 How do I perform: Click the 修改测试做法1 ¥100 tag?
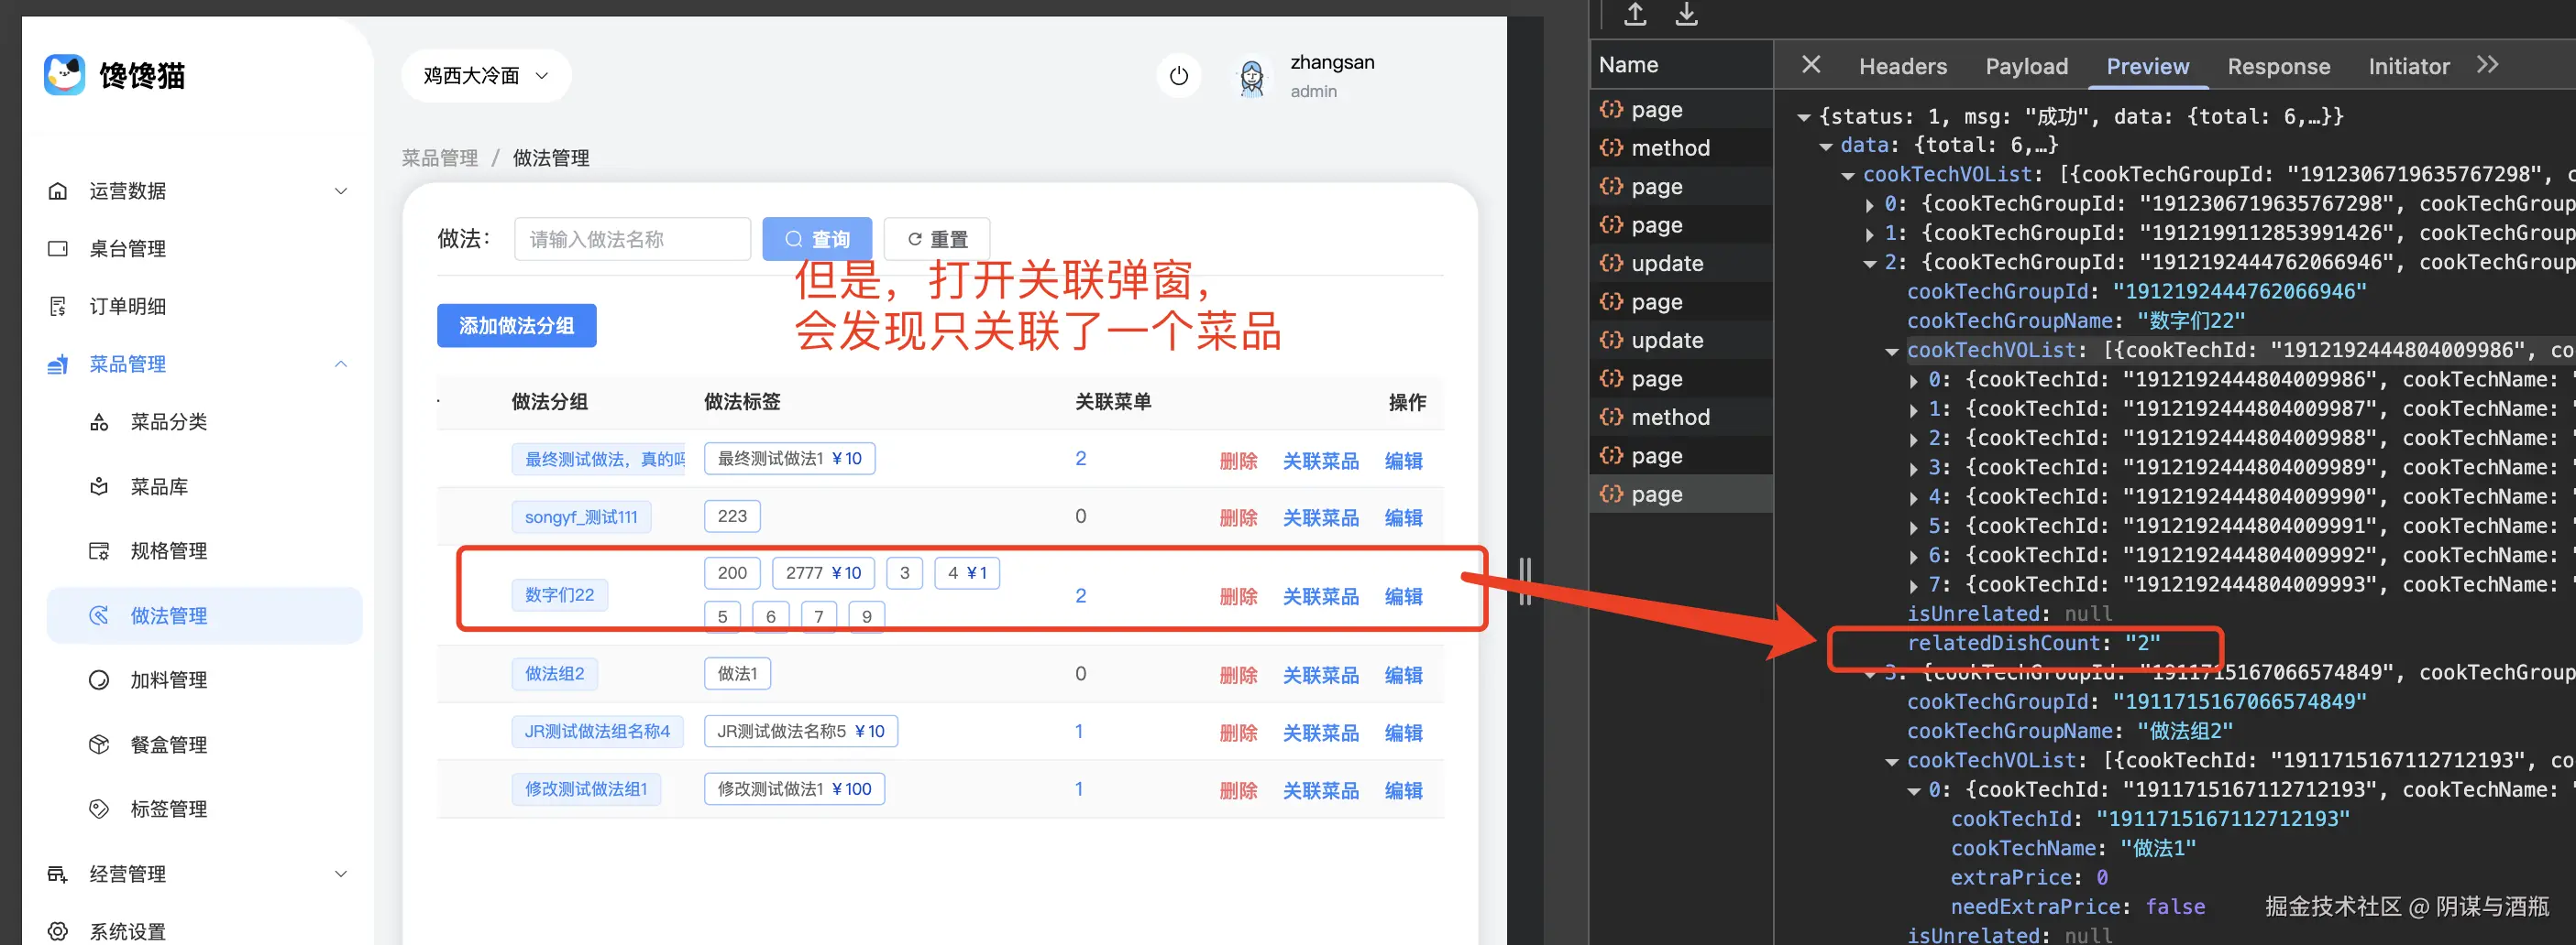tap(794, 789)
